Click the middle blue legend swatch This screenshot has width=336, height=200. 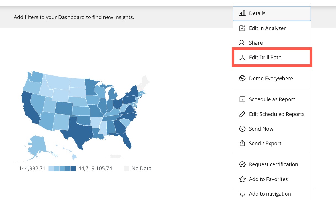pyautogui.click(x=62, y=169)
